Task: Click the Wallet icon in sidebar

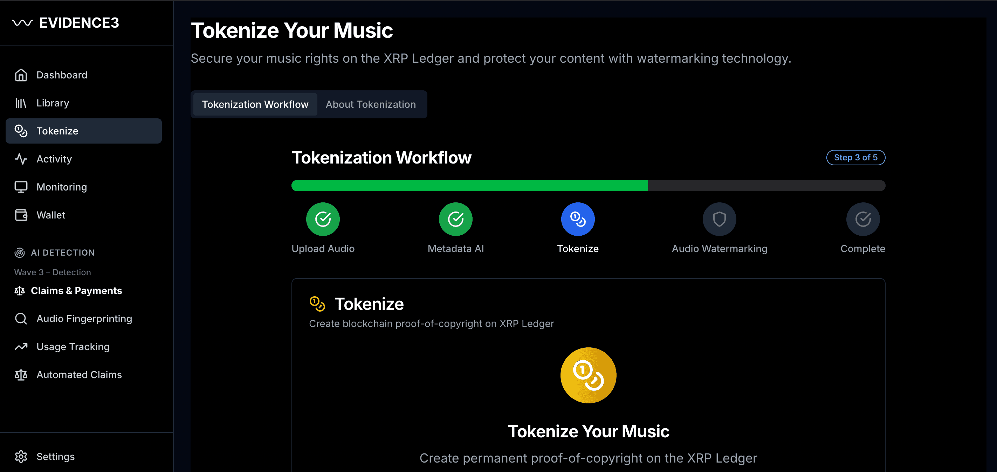Action: 21,215
